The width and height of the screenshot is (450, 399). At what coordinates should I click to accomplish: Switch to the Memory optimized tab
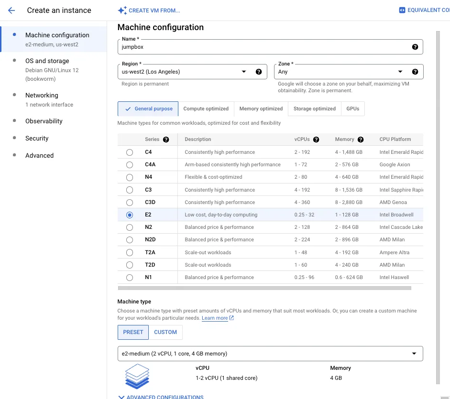[261, 109]
